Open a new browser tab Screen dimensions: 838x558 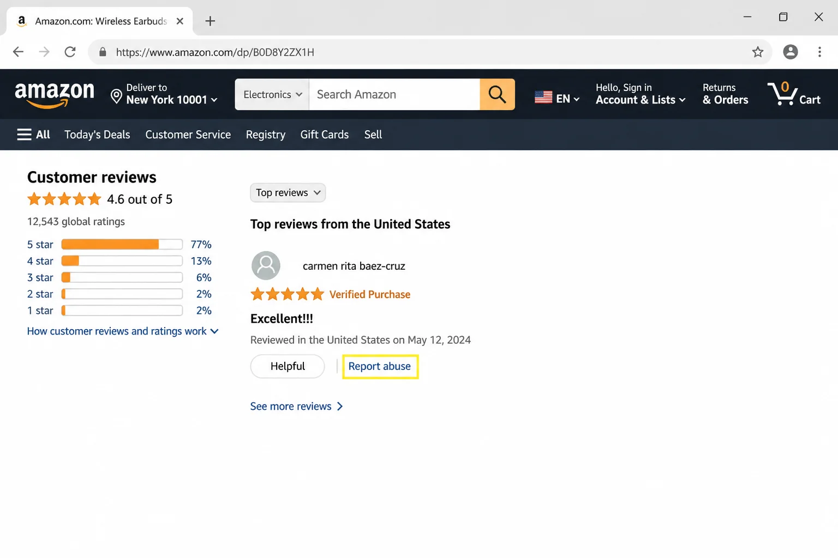(x=210, y=21)
